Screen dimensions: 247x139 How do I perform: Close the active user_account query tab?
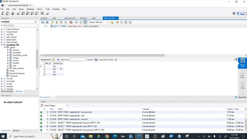[117, 18]
